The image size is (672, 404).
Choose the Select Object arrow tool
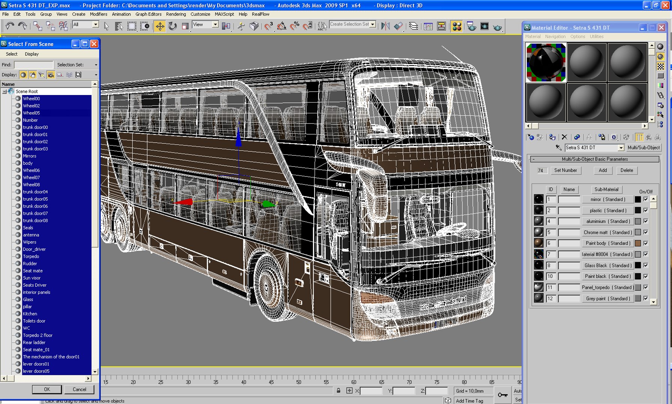coord(106,26)
